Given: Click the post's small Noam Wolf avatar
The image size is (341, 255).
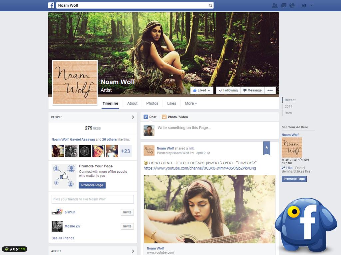Looking at the screenshot, I should pos(149,151).
